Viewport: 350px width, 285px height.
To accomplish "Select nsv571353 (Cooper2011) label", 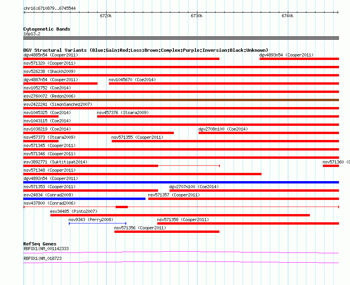I will pos(50,187).
